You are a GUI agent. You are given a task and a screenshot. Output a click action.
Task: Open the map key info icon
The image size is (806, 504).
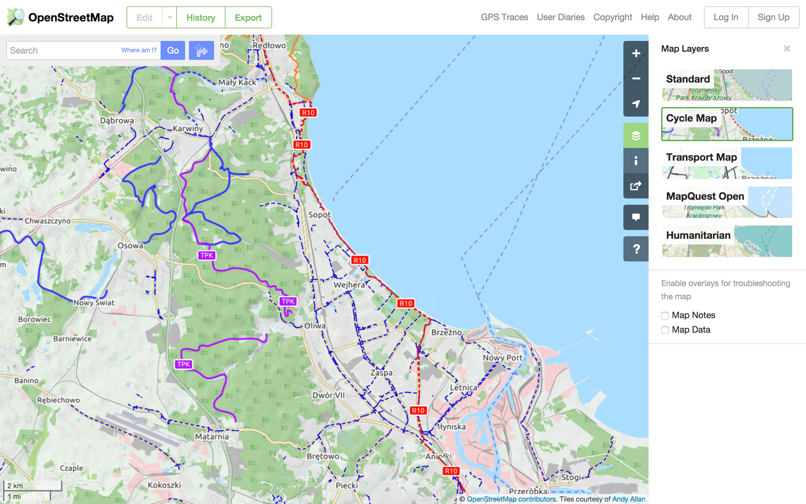(x=636, y=161)
